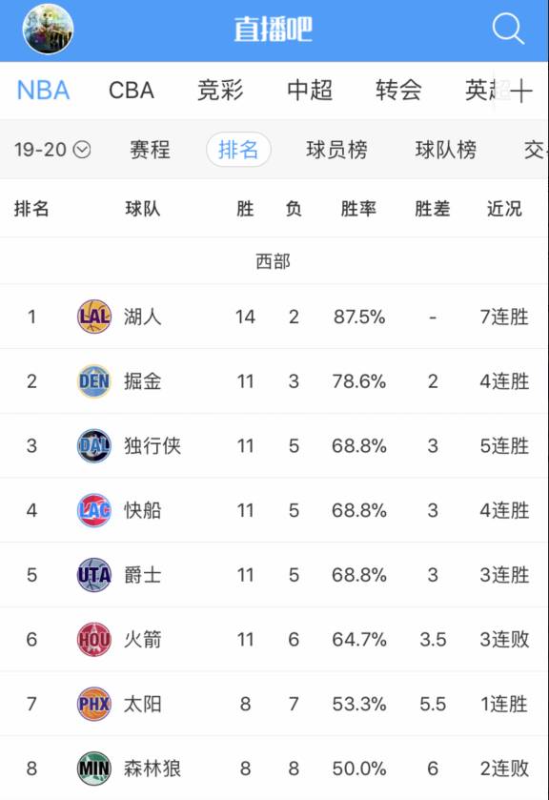Viewport: 549px width, 800px height.
Task: Select the 排名 ranking pill
Action: point(238,150)
